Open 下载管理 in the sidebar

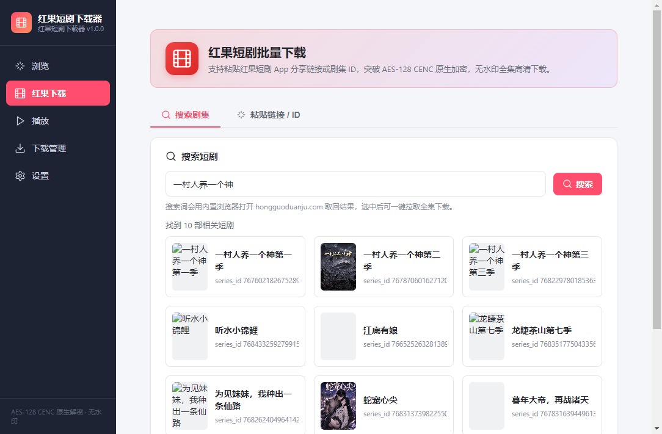pos(58,148)
